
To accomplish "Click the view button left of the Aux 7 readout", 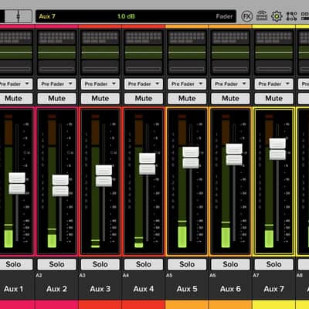I will pyautogui.click(x=19, y=16).
